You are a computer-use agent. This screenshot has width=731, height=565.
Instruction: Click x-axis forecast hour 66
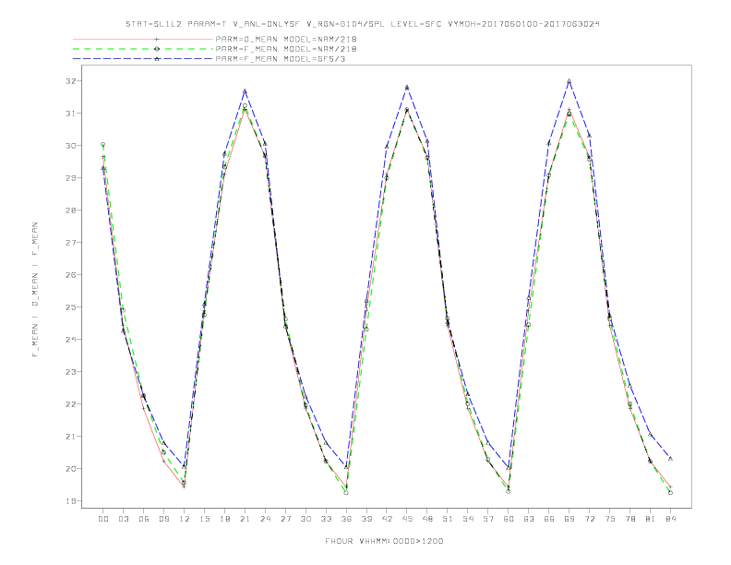pos(549,519)
